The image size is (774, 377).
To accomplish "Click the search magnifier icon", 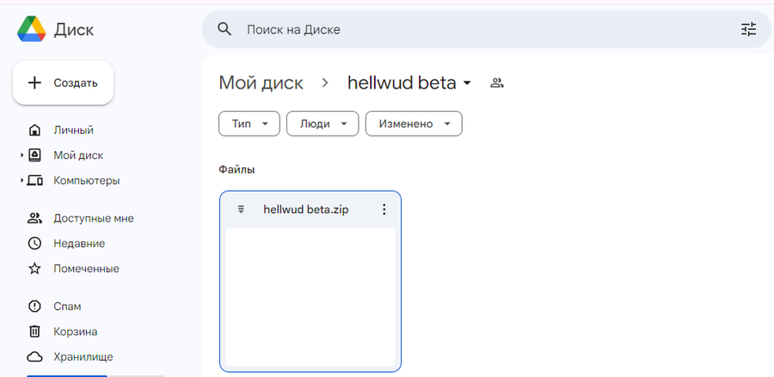I will 224,29.
